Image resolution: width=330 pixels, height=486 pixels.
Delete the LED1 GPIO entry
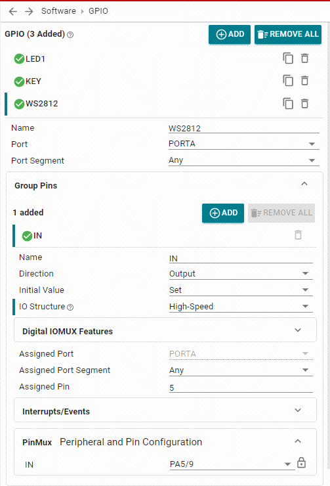[x=304, y=58]
